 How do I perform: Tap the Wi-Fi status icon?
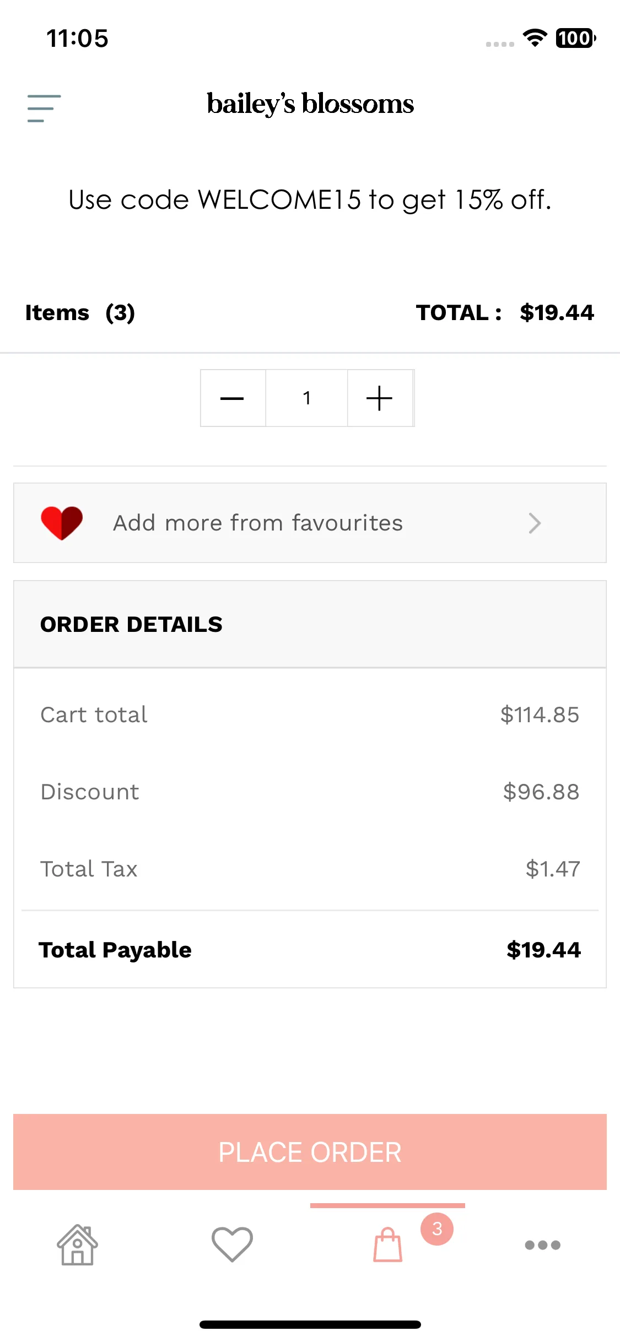[x=535, y=38]
